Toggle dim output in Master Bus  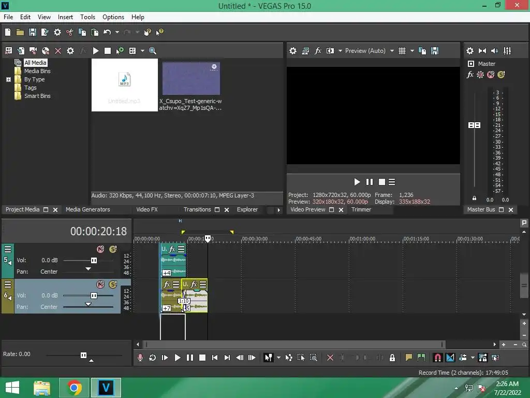click(x=494, y=51)
